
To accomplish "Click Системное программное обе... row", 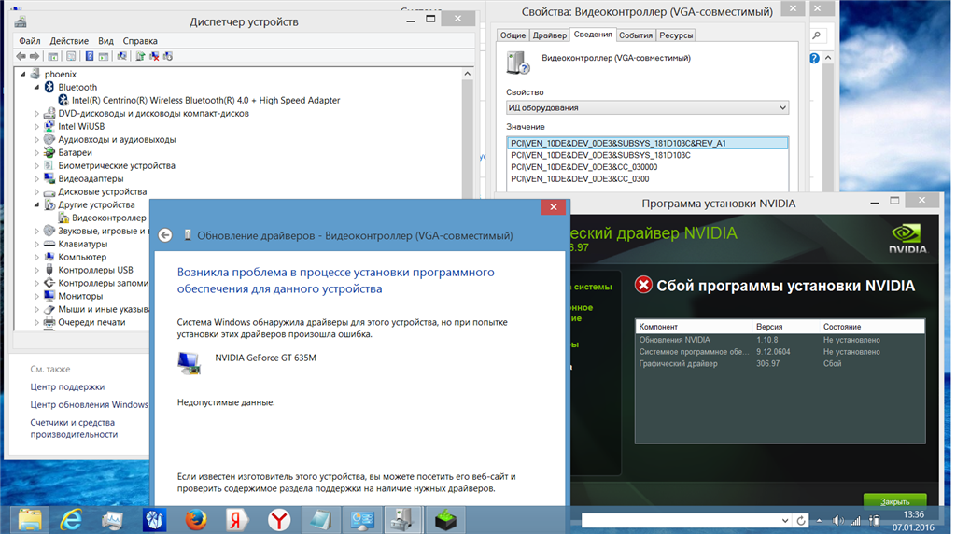I will (x=780, y=352).
